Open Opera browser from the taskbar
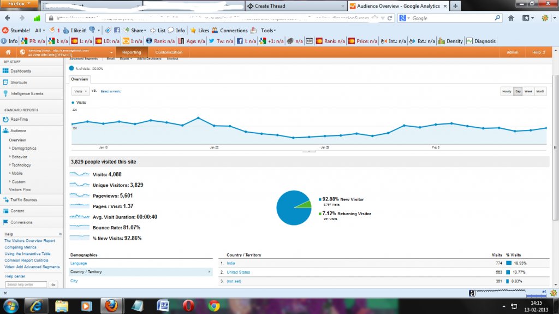Viewport: 559px width, 314px height. pos(188,306)
